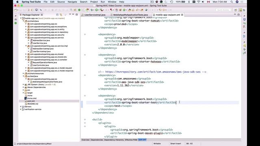
Task: Click the Bluetooth menu bar icon
Action: (x=188, y=2)
